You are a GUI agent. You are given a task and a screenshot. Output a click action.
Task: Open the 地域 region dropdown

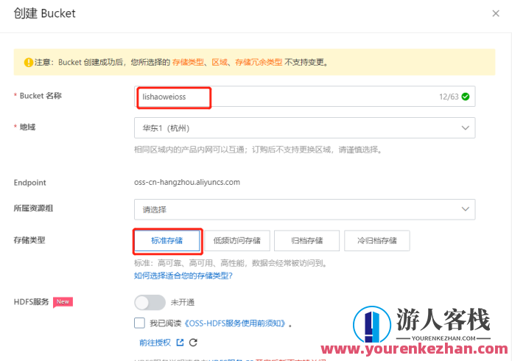304,127
